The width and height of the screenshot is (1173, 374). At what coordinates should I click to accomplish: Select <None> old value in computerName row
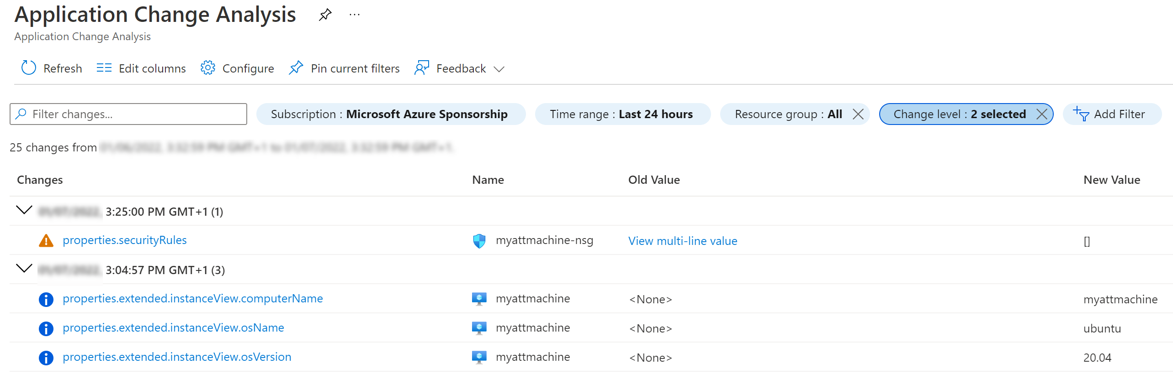pos(651,300)
